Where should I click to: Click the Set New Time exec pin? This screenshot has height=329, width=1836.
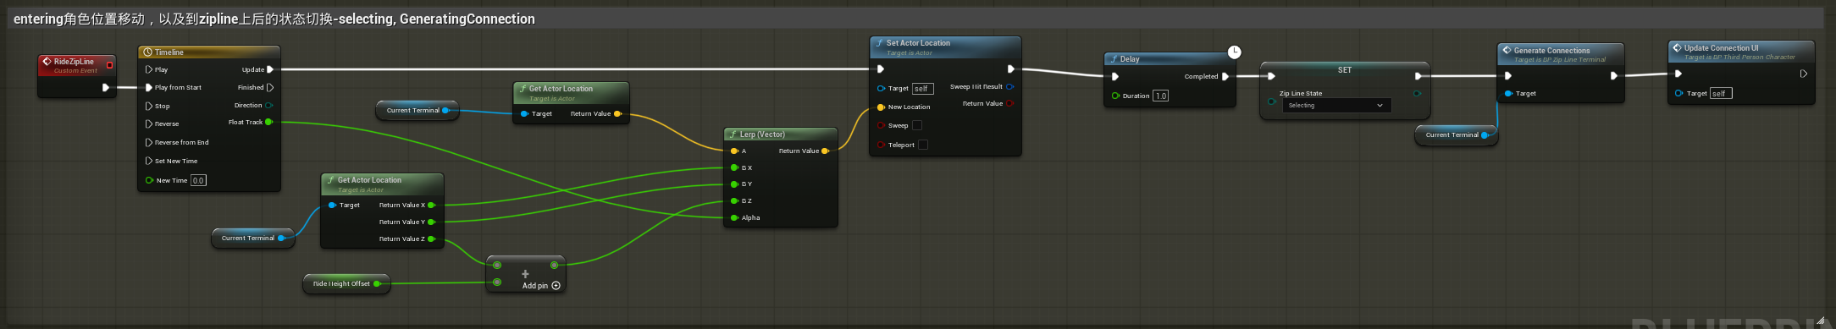(149, 161)
